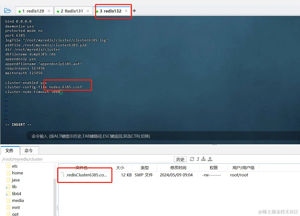Refresh the file list
Image resolution: width=300 pixels, height=216 pixels.
point(192,159)
